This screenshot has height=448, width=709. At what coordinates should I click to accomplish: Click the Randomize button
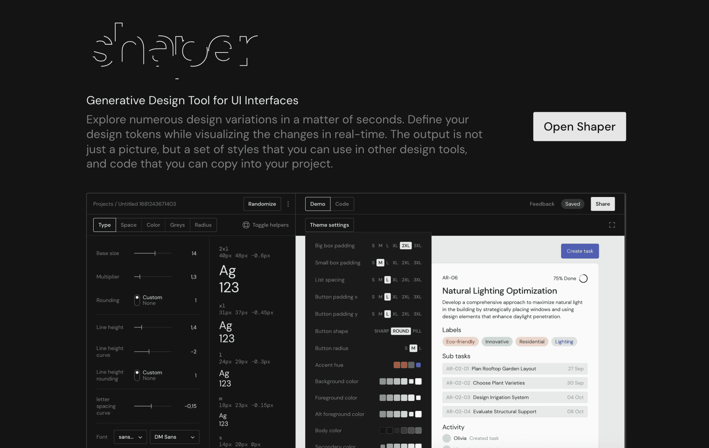[x=262, y=204]
